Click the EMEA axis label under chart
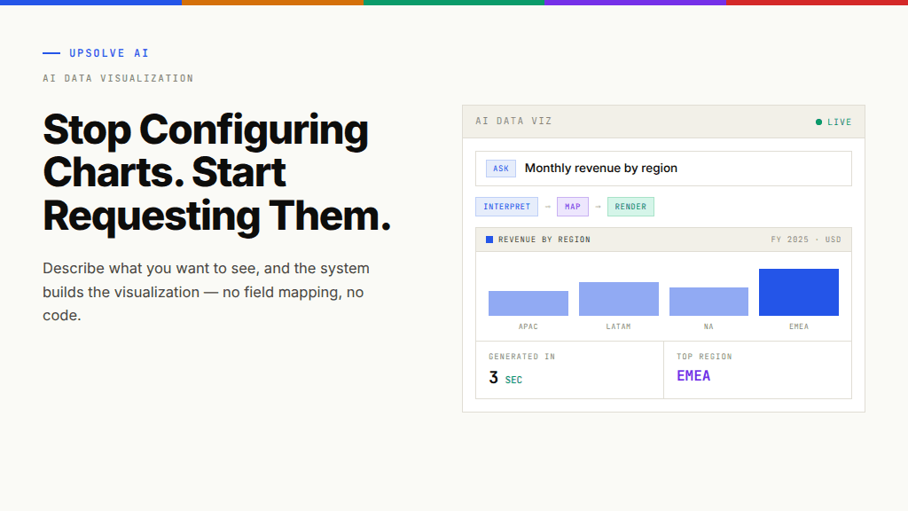Image resolution: width=908 pixels, height=511 pixels. [799, 326]
